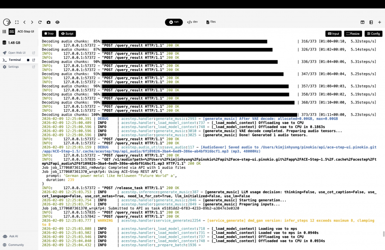The width and height of the screenshot is (385, 250).
Task: Click the Pinokio home logo icon
Action: coord(6,22)
